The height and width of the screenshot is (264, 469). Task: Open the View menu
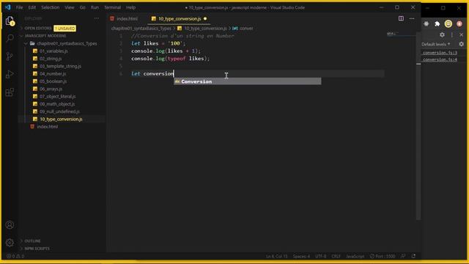70,7
